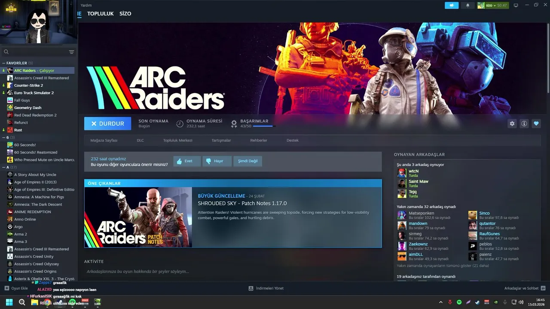
Task: Open friend wtcN's profile
Action: tap(413, 171)
